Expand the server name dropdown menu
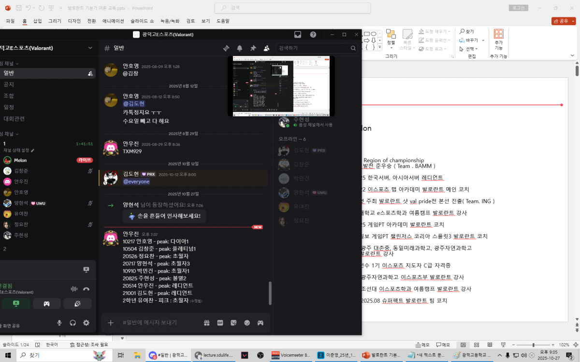The height and width of the screenshot is (362, 580). pos(90,48)
